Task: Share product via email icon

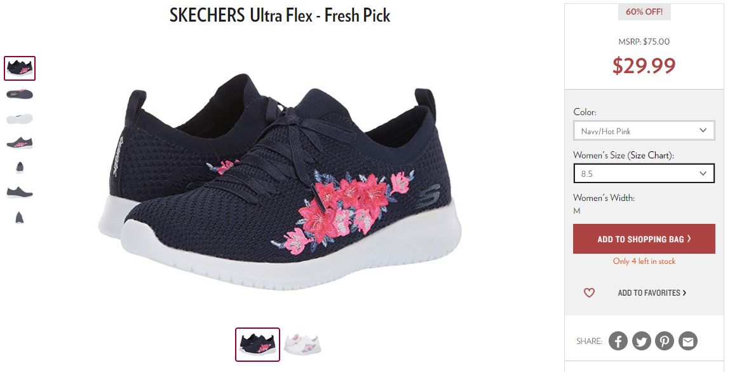Action: click(x=687, y=341)
